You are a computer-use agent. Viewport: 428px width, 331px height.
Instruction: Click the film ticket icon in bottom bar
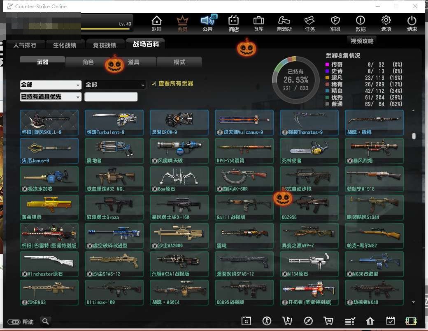click(x=411, y=321)
